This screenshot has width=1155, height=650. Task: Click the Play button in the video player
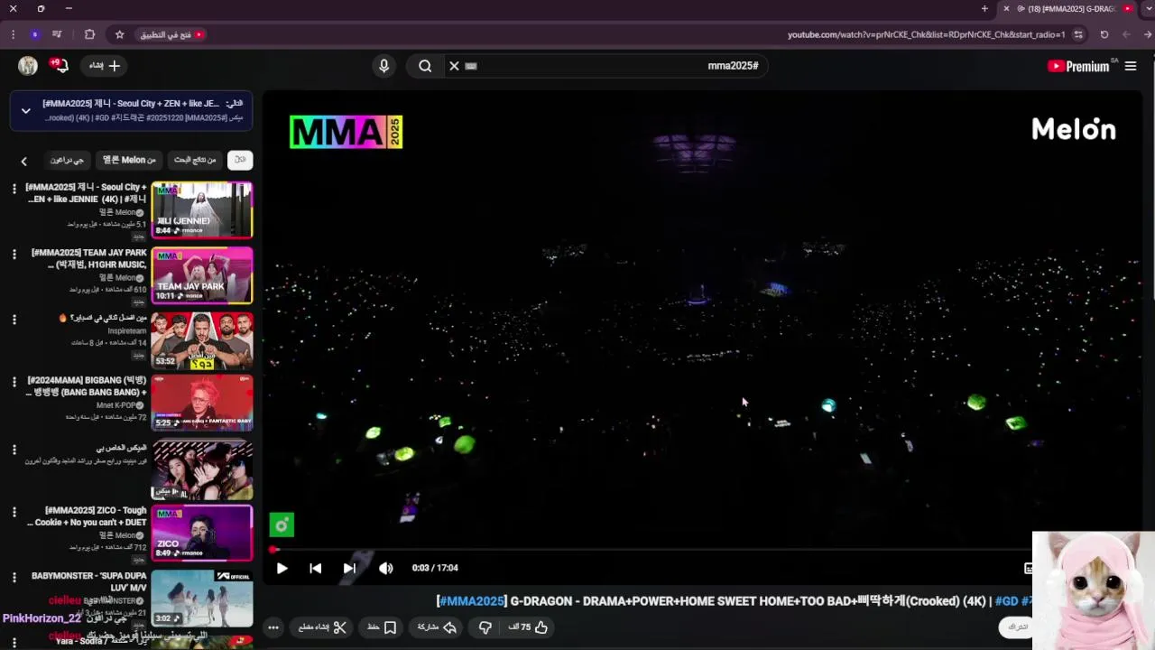[282, 568]
